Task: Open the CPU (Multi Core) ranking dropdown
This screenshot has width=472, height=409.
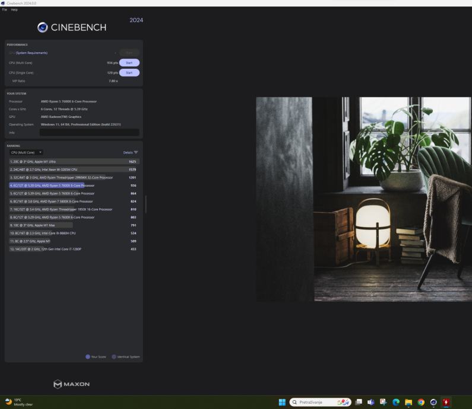Action: (26, 152)
